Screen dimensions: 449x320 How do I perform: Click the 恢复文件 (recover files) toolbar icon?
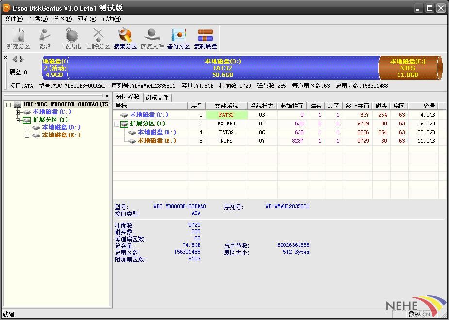click(152, 39)
